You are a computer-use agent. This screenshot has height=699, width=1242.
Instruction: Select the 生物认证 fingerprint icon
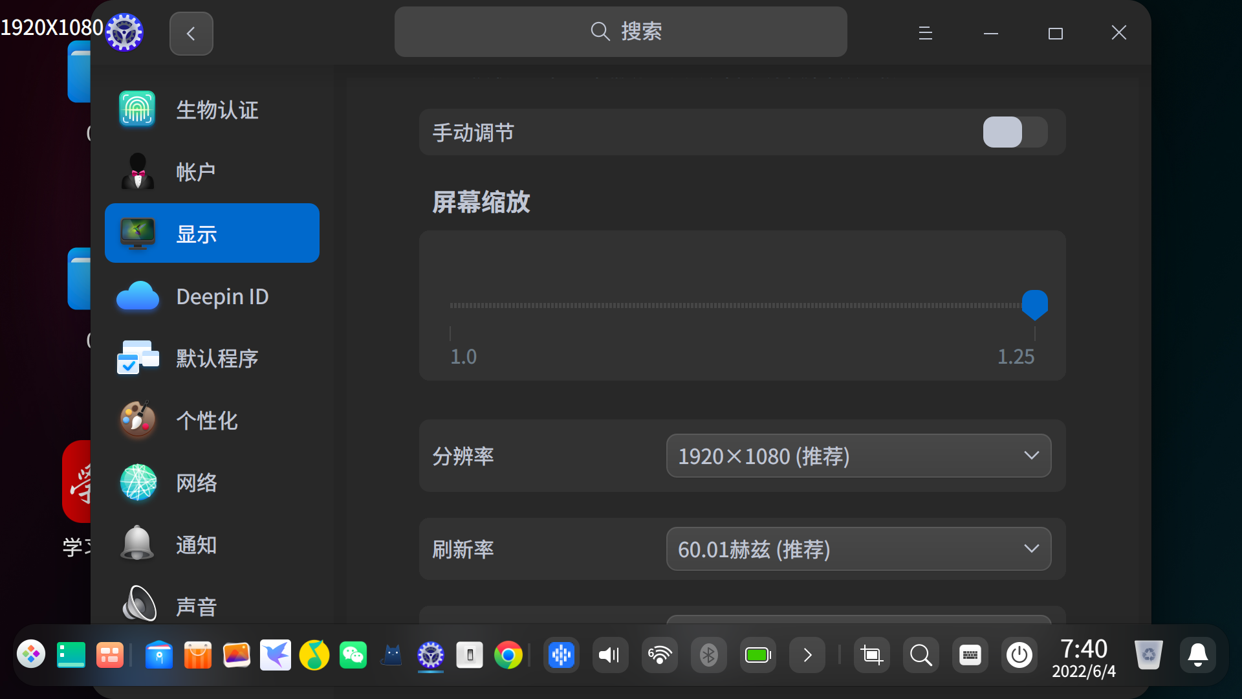[x=137, y=109]
